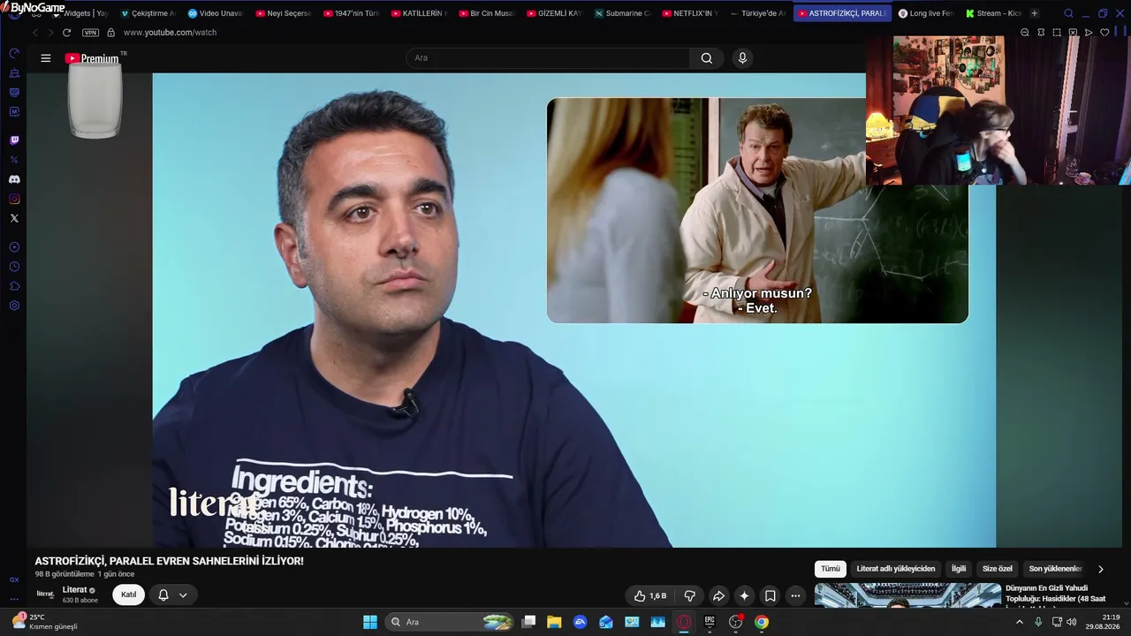Switch to the NETFLIX'IN browser tab

click(x=689, y=13)
